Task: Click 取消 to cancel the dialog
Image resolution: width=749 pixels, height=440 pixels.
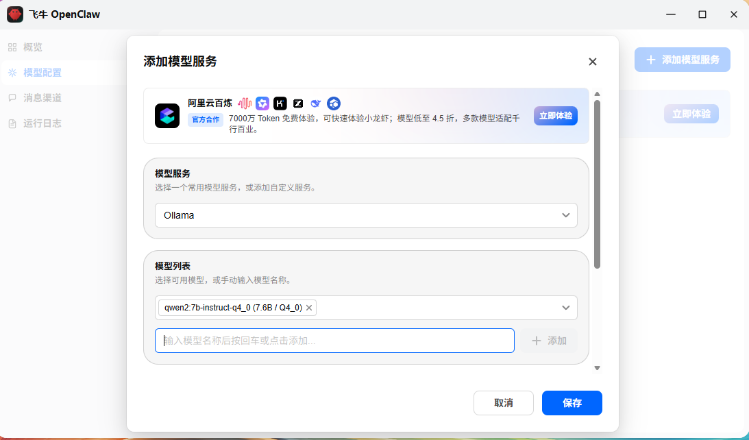Action: coord(504,403)
